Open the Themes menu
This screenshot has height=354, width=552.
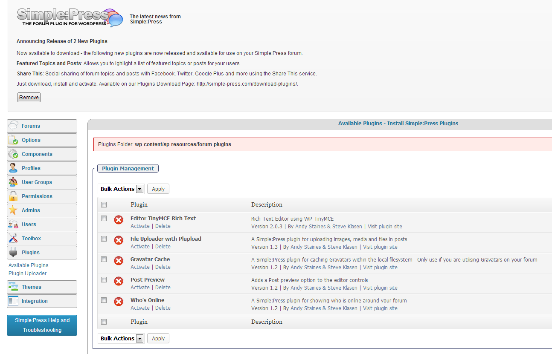(42, 287)
